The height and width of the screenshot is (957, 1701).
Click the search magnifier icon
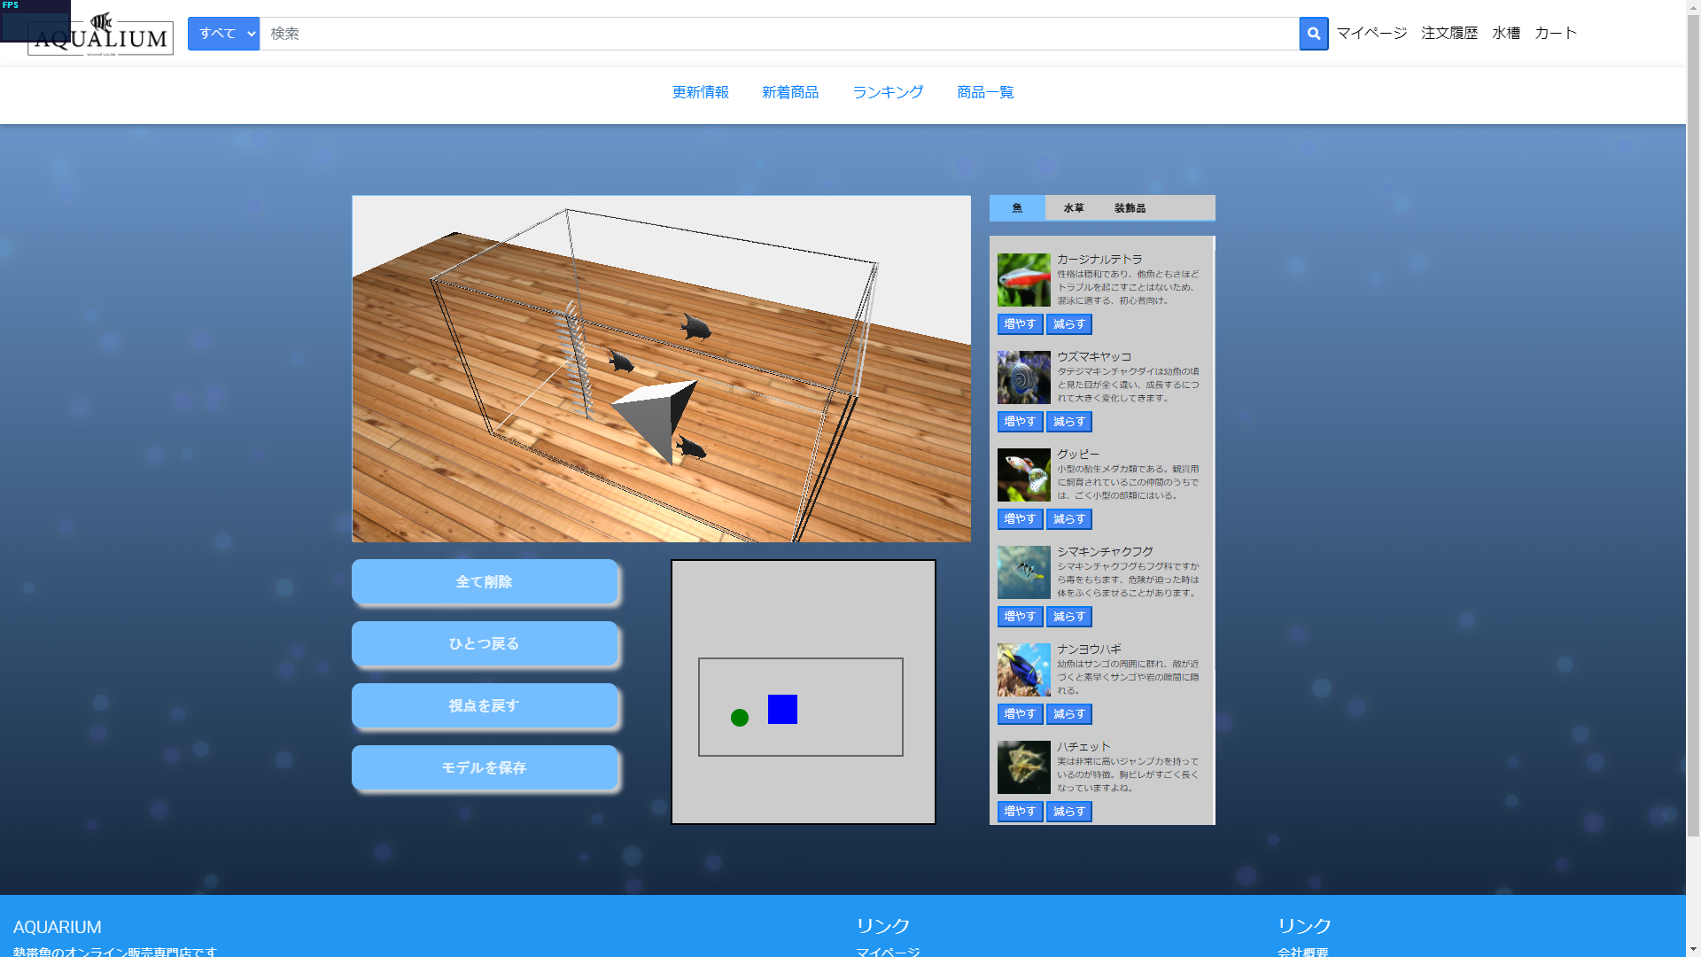click(x=1313, y=33)
